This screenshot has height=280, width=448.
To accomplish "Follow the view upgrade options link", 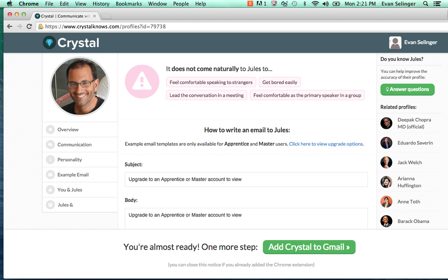I will click(326, 144).
